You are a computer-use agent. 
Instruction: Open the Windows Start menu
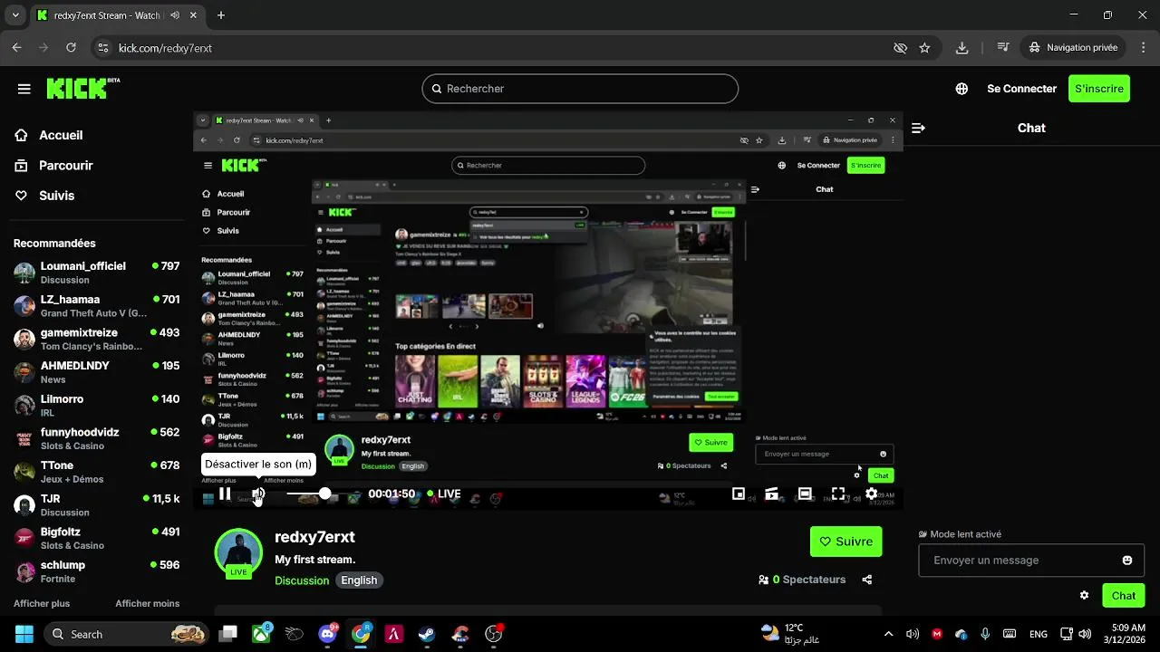point(24,634)
